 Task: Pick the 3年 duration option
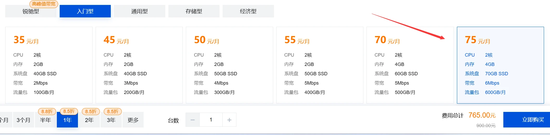111,120
